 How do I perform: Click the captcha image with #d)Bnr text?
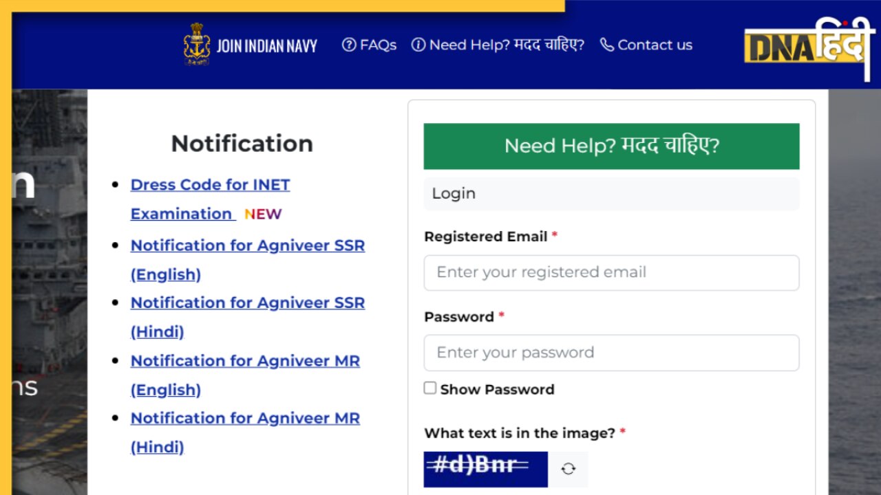click(485, 469)
